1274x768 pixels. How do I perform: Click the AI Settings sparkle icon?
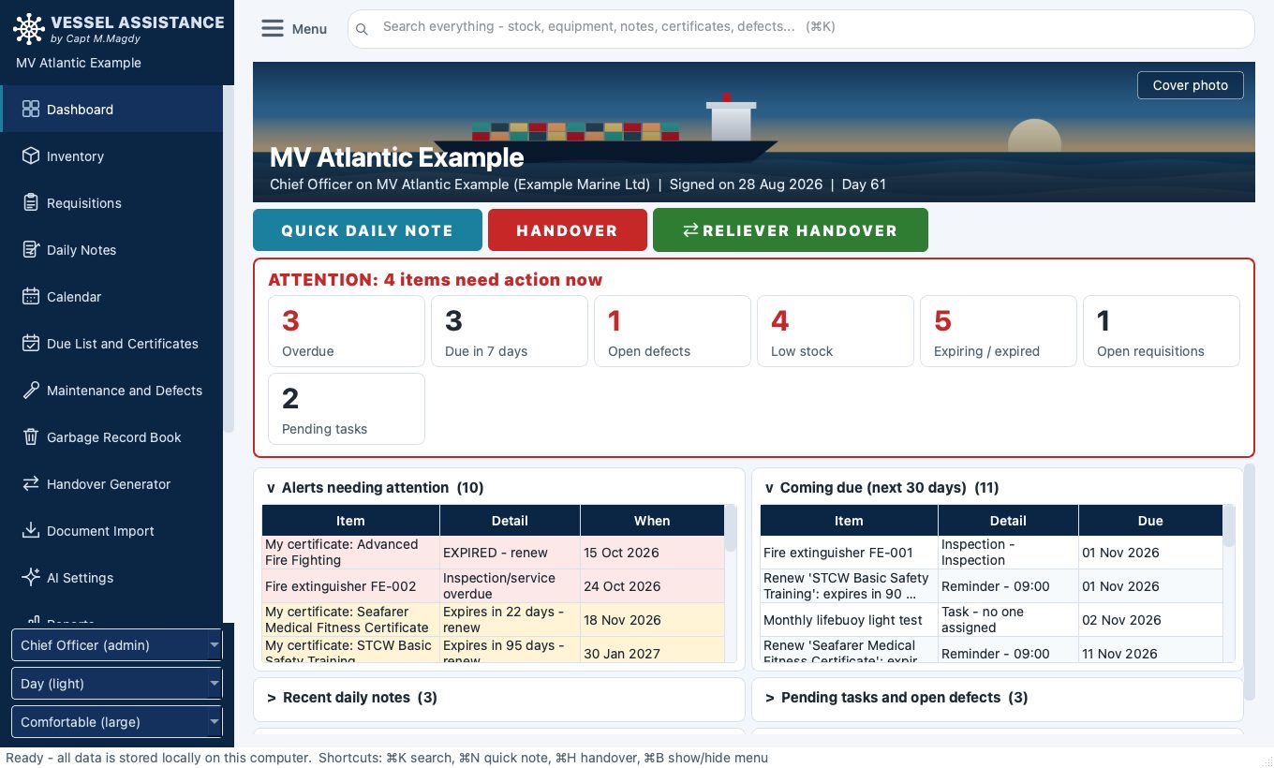click(x=30, y=577)
